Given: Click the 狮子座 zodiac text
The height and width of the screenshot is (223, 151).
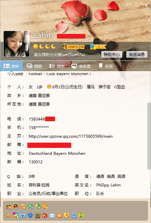Looking at the screenshot, I should pos(105,87).
